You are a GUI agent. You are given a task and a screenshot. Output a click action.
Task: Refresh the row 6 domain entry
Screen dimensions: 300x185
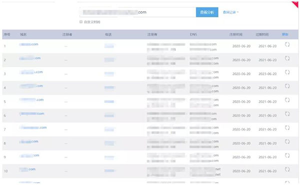click(287, 114)
